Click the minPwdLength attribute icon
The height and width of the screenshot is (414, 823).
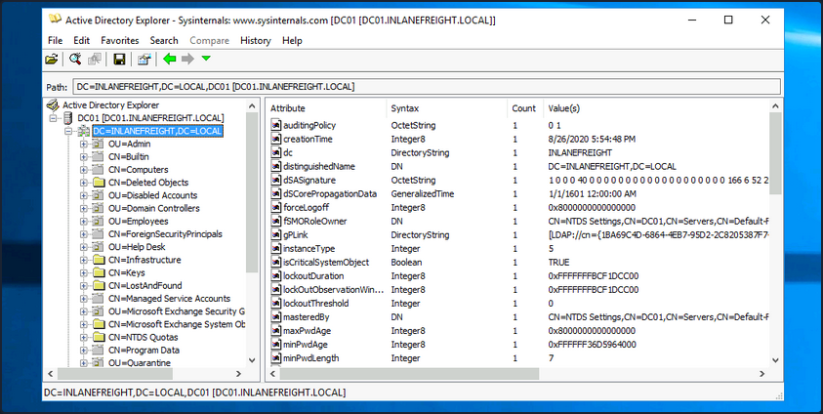tap(276, 358)
